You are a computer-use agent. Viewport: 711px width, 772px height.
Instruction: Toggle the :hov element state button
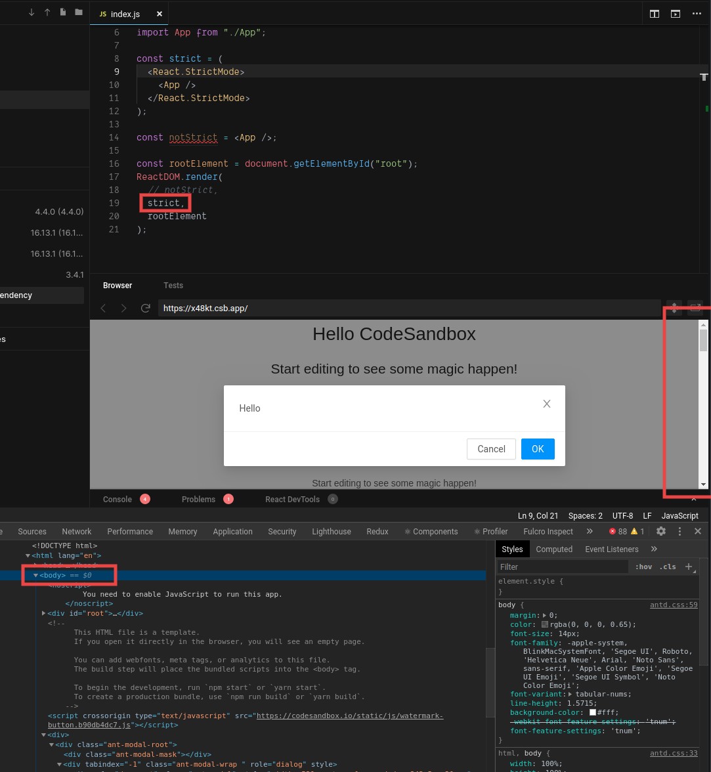point(643,567)
